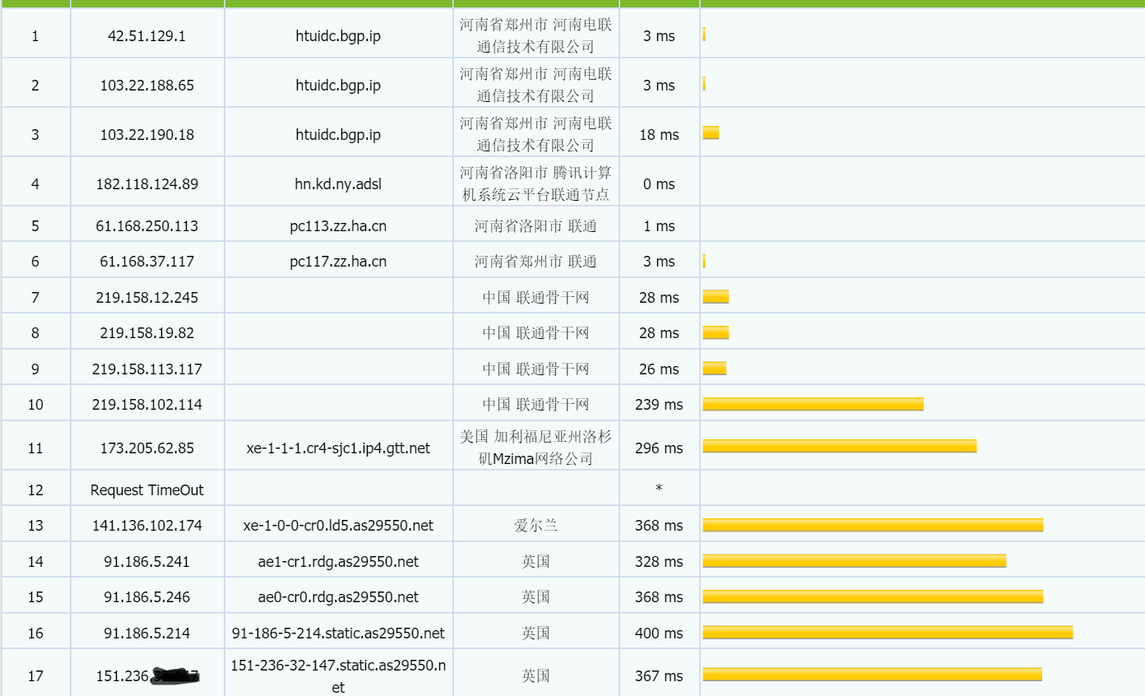Click hostname 91-186-5-214.static.as29550.net

coord(338,633)
